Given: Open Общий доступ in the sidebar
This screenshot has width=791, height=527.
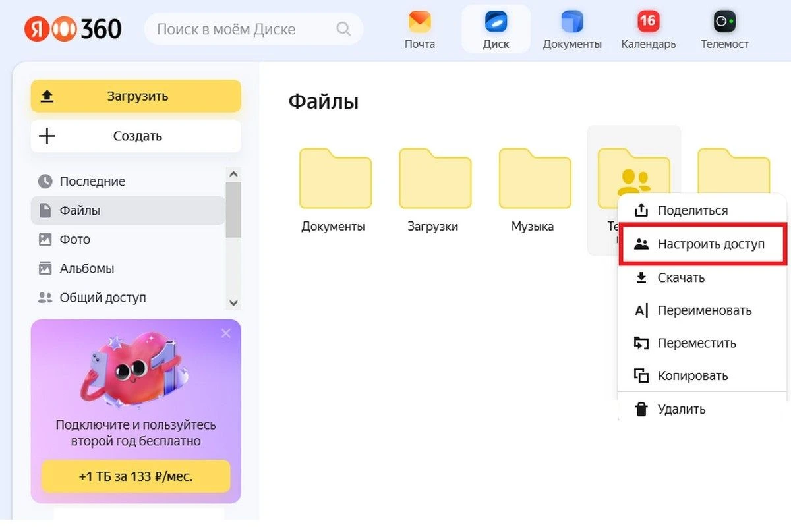Looking at the screenshot, I should point(128,298).
